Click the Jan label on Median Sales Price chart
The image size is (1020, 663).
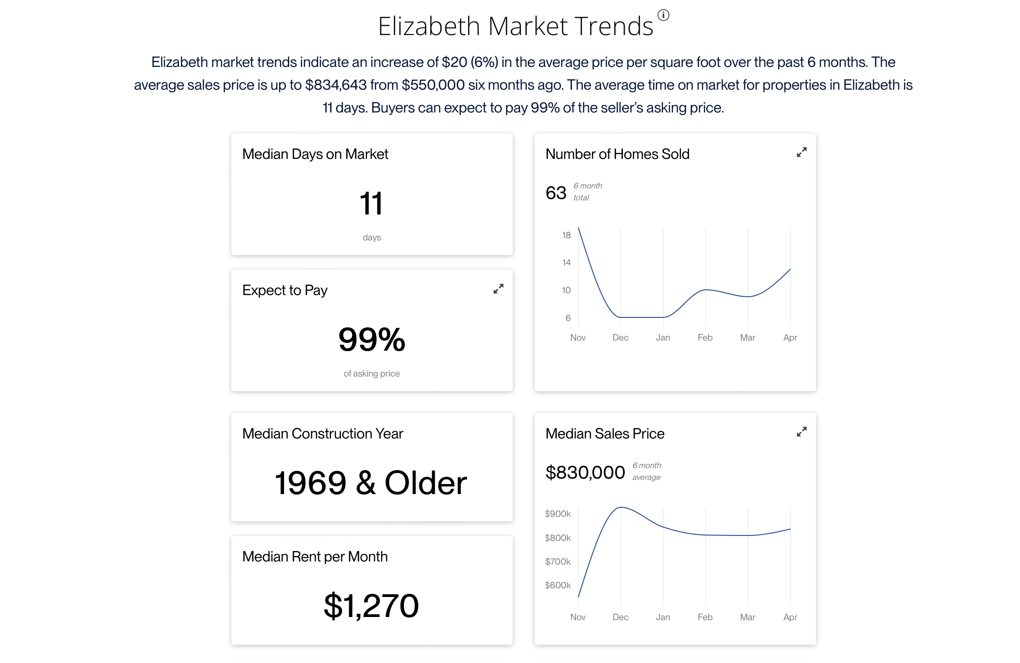click(663, 617)
